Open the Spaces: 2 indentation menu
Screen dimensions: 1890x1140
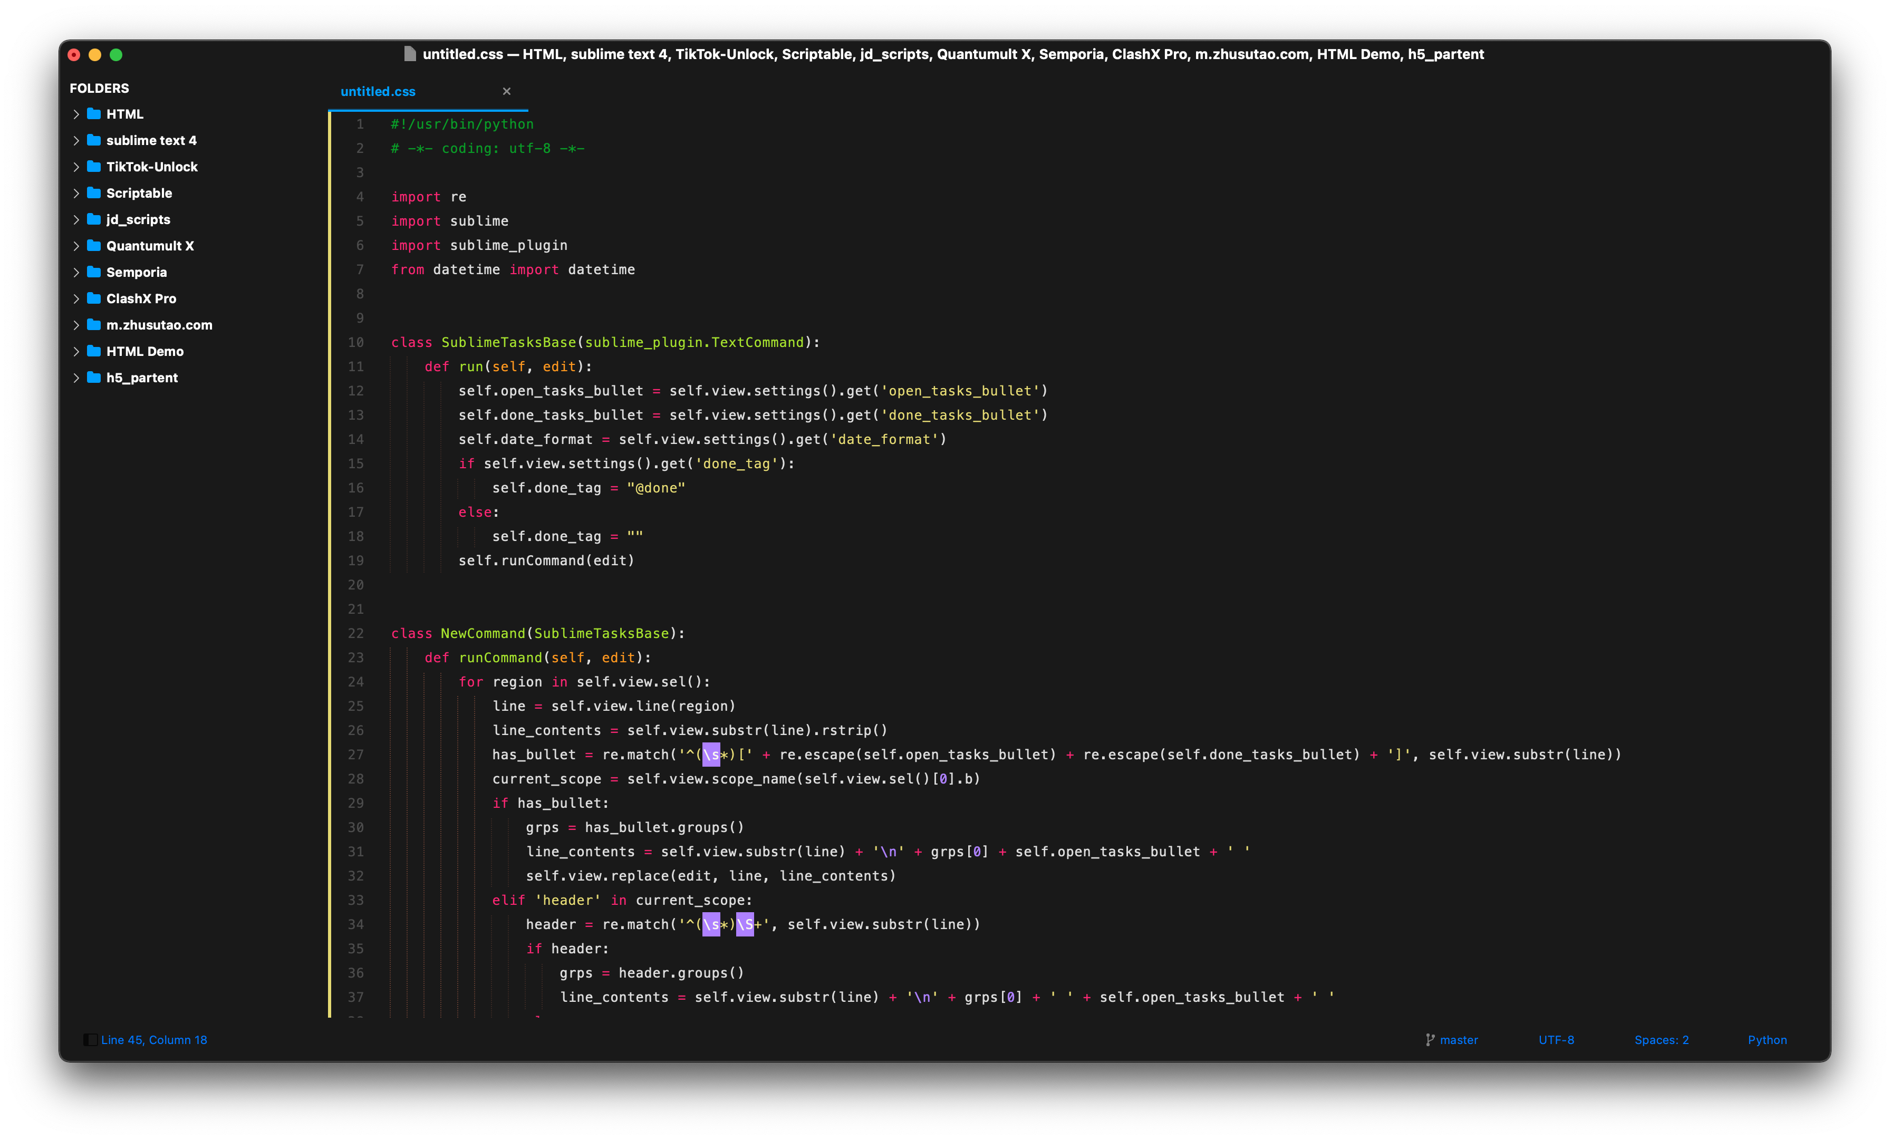pos(1661,1039)
